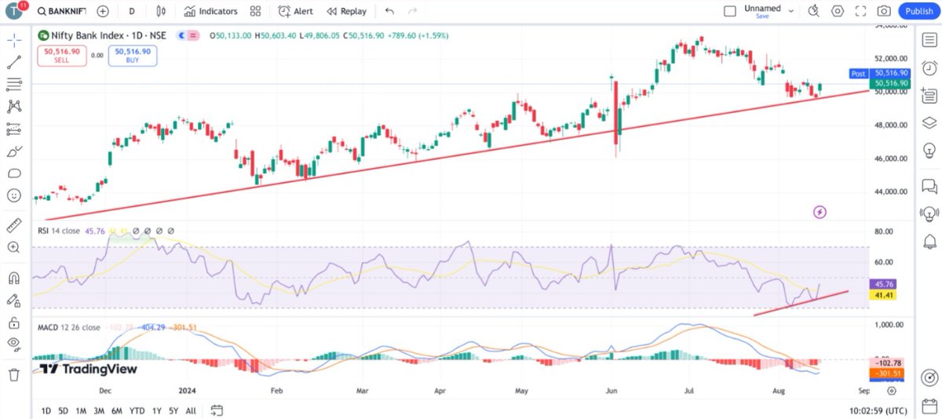Select the 6M time range tab
Screen dimensions: 942x419
pos(117,410)
